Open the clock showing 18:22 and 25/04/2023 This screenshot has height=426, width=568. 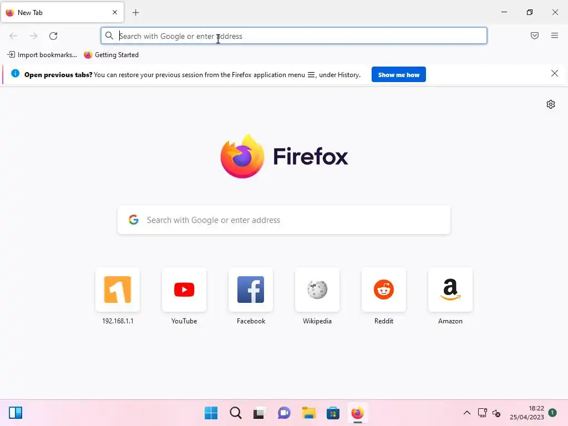click(x=527, y=413)
